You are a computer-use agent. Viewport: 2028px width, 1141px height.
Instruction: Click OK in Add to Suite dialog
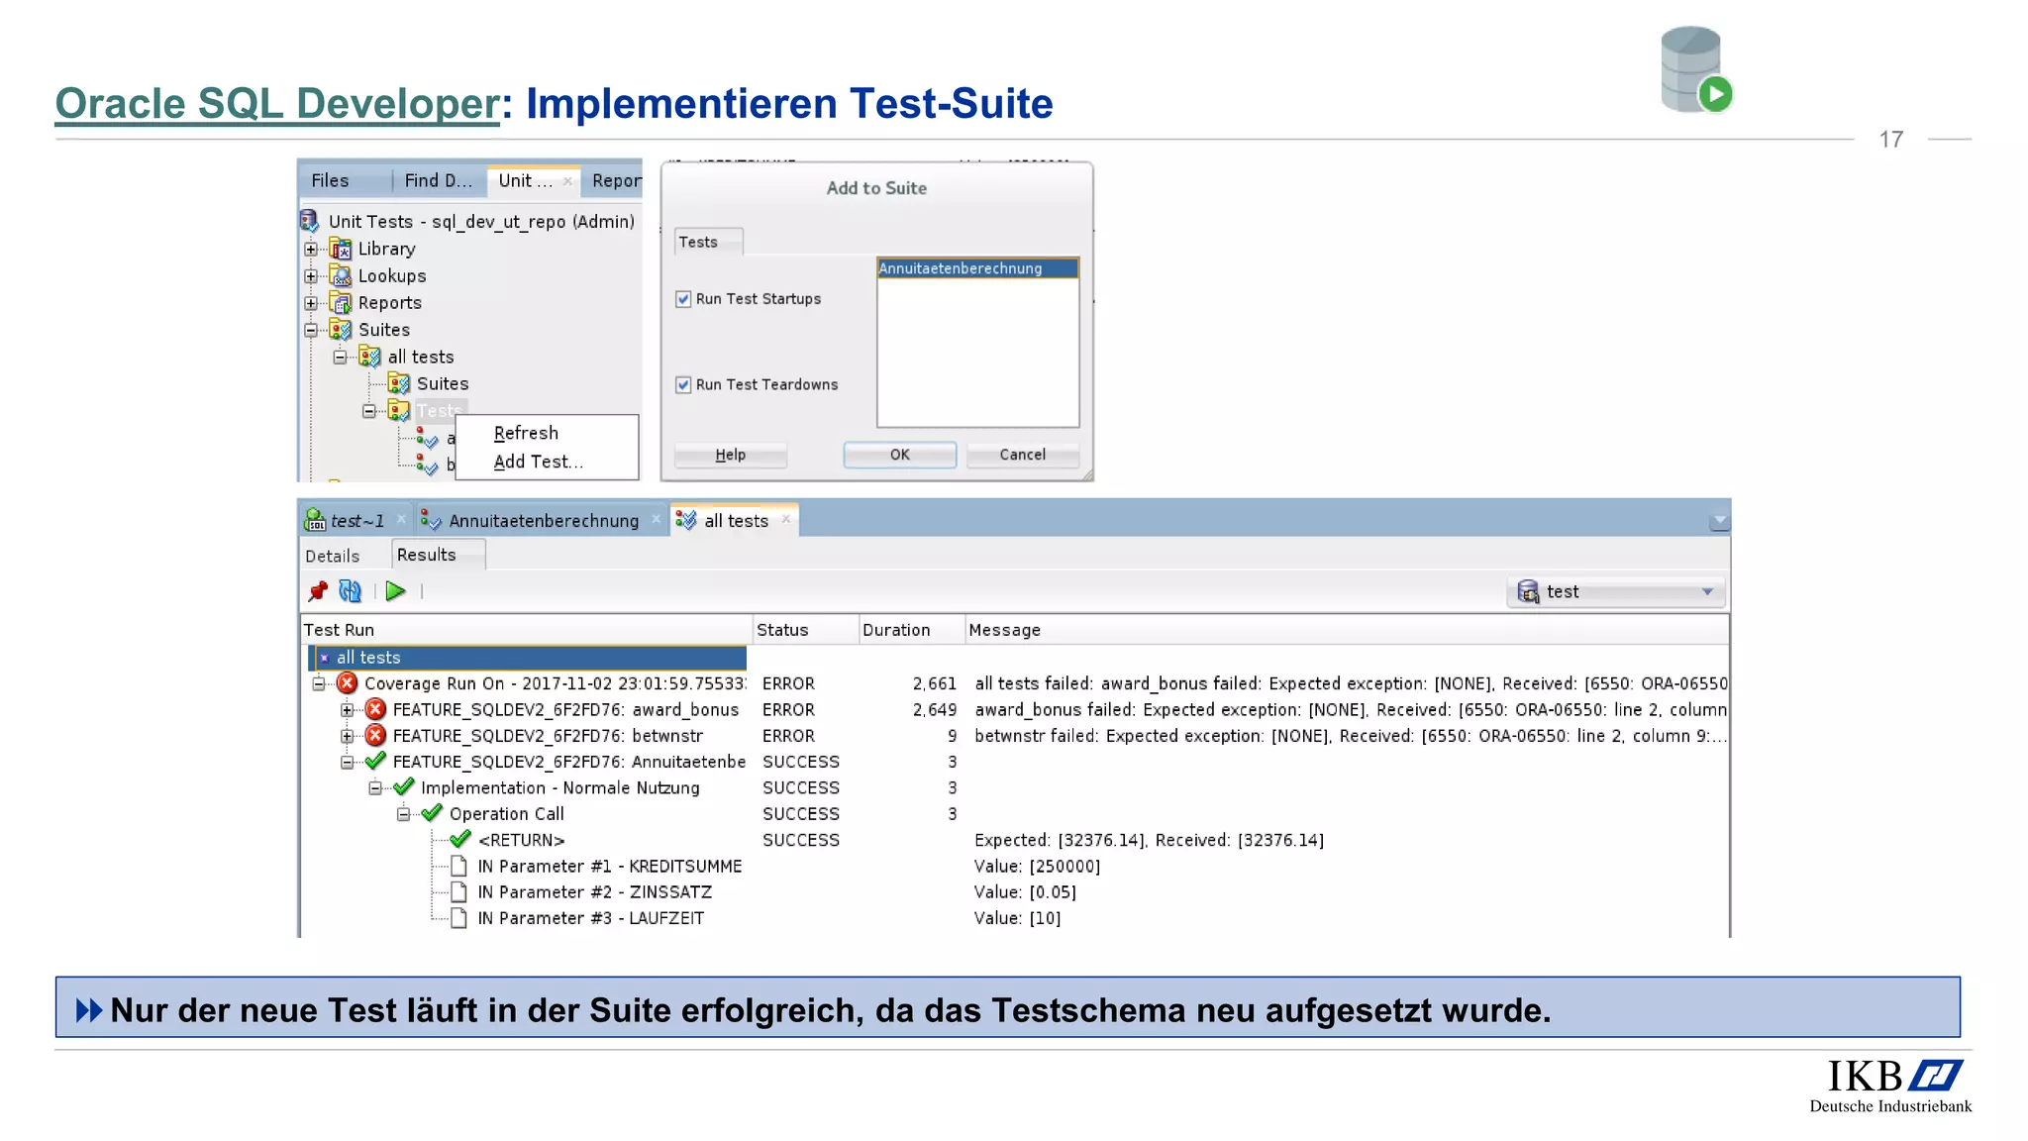(899, 455)
